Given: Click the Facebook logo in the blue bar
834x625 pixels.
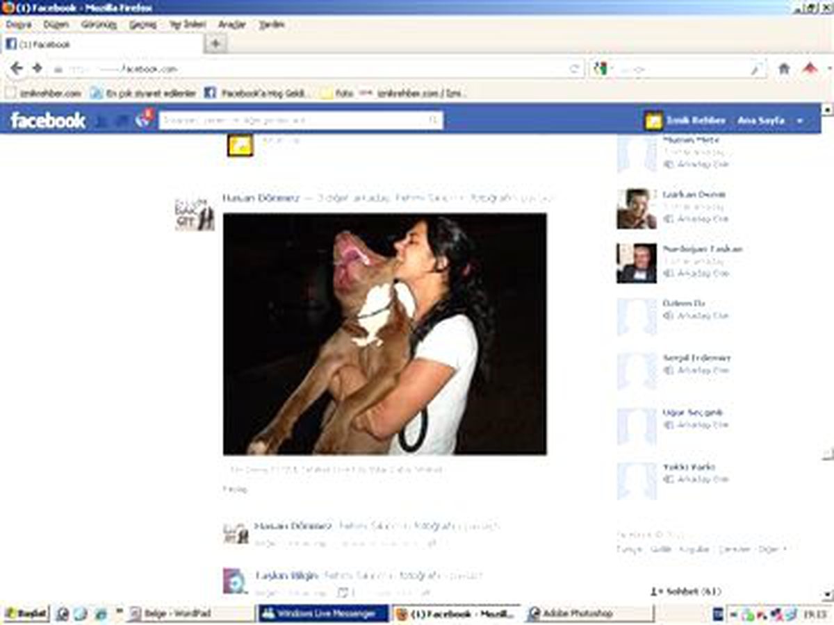Looking at the screenshot, I should [48, 120].
